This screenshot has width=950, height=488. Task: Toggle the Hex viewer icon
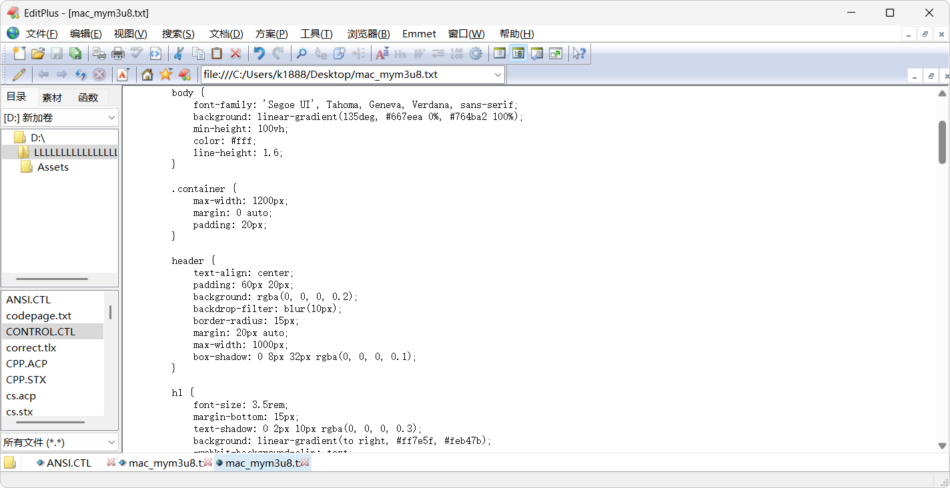click(401, 54)
